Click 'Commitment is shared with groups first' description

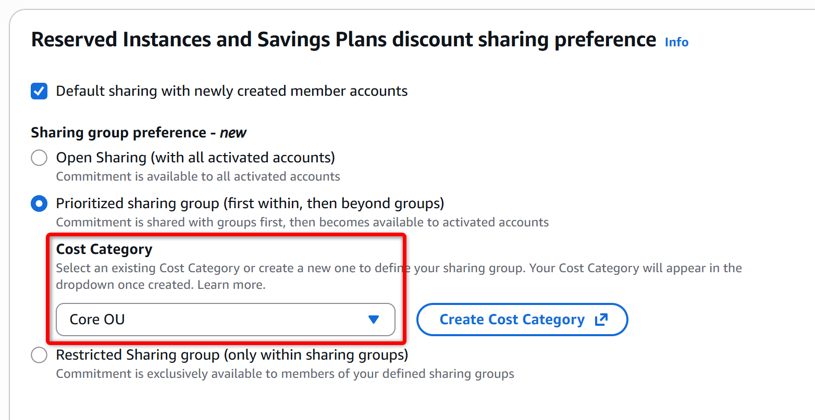click(x=302, y=222)
